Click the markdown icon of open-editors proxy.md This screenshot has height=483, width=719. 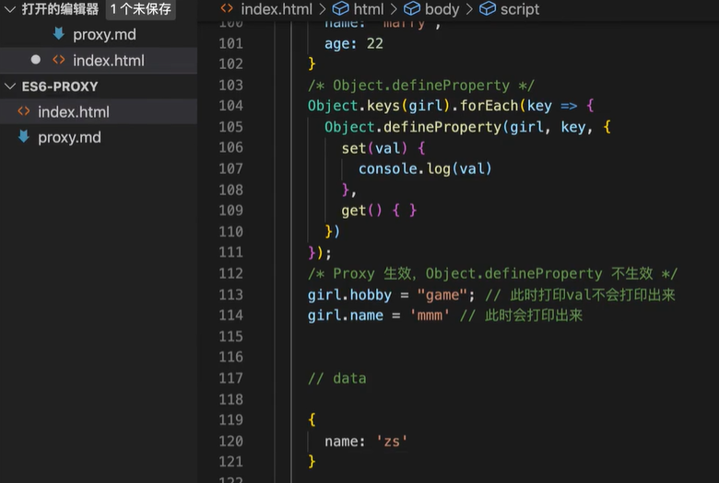point(59,33)
